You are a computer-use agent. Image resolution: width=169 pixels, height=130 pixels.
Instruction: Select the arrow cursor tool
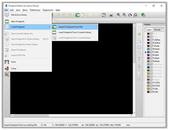[139, 27]
